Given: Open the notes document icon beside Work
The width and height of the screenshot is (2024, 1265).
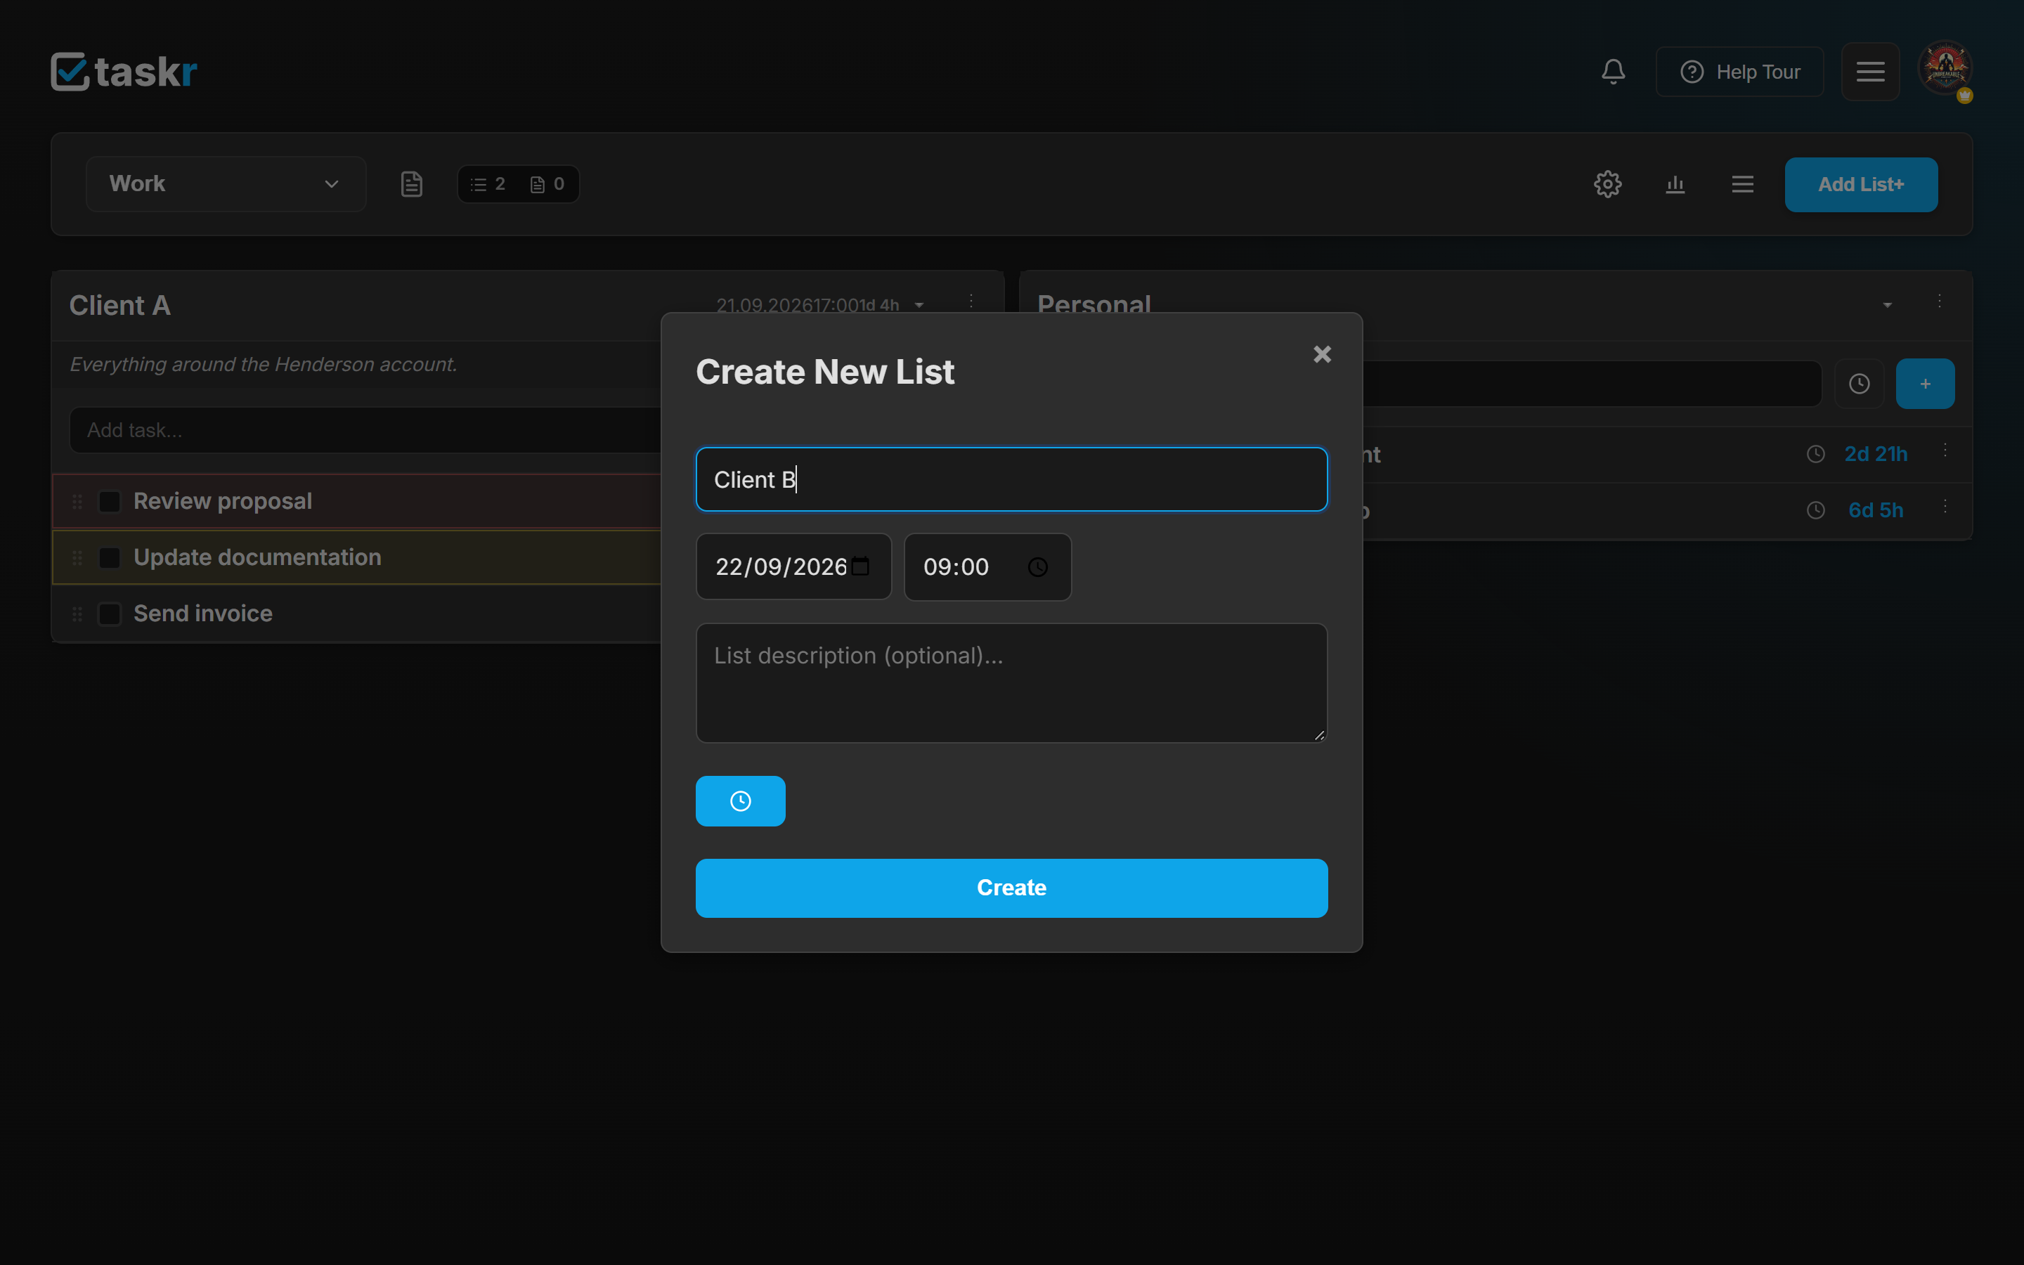Looking at the screenshot, I should point(412,184).
